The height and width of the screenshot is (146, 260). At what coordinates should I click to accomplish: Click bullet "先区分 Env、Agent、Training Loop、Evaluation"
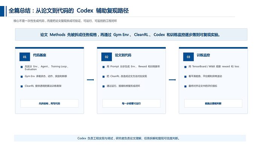pyautogui.click(x=46, y=68)
